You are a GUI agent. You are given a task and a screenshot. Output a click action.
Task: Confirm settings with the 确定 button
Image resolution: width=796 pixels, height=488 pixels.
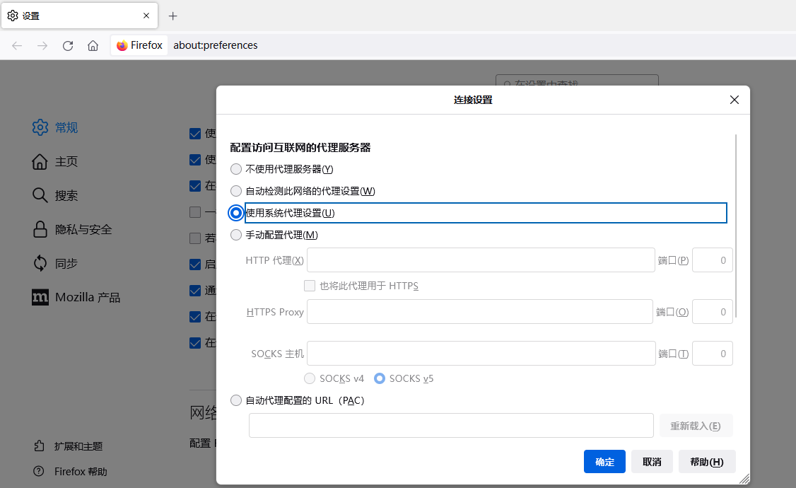(x=604, y=461)
